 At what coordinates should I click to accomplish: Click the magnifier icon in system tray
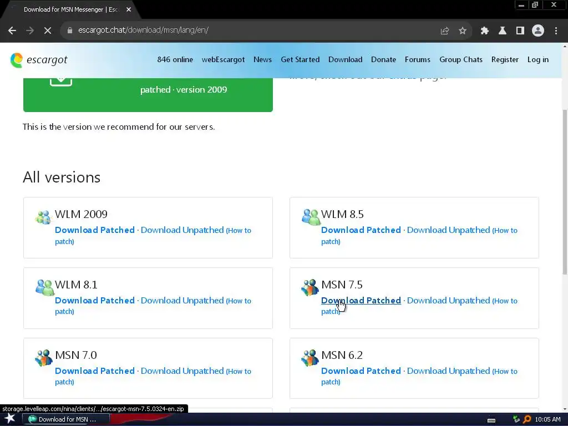click(x=527, y=419)
